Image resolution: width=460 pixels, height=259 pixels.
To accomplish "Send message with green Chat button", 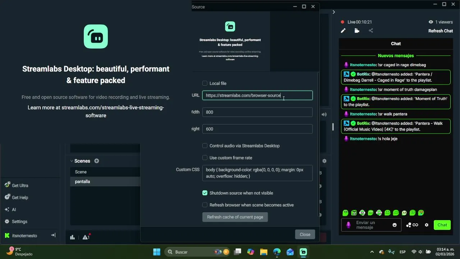I will click(442, 225).
